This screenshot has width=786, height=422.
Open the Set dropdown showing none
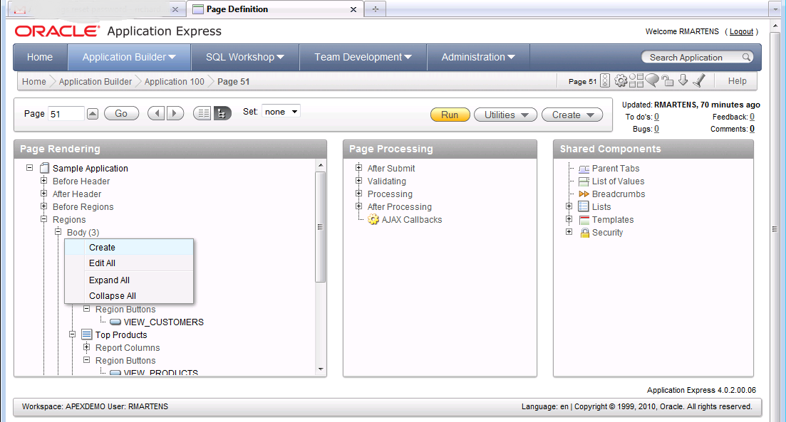(x=281, y=112)
